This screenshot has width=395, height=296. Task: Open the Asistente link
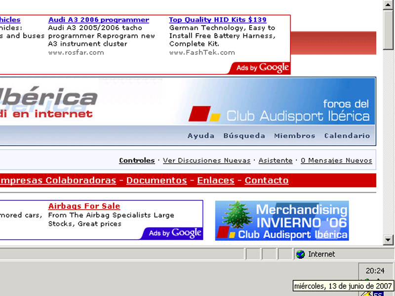click(276, 160)
